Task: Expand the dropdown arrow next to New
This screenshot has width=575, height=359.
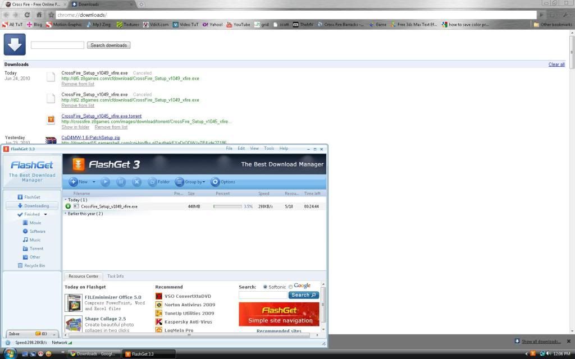Action: [94, 182]
